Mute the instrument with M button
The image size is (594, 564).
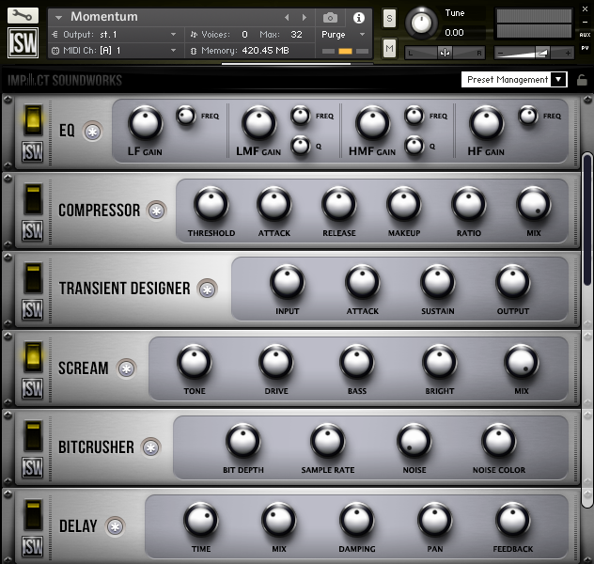[x=389, y=49]
